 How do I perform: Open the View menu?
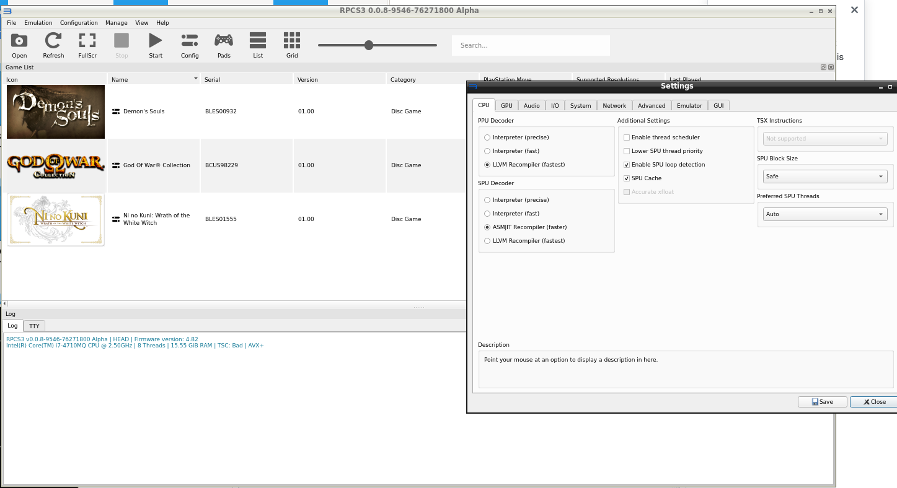tap(142, 23)
